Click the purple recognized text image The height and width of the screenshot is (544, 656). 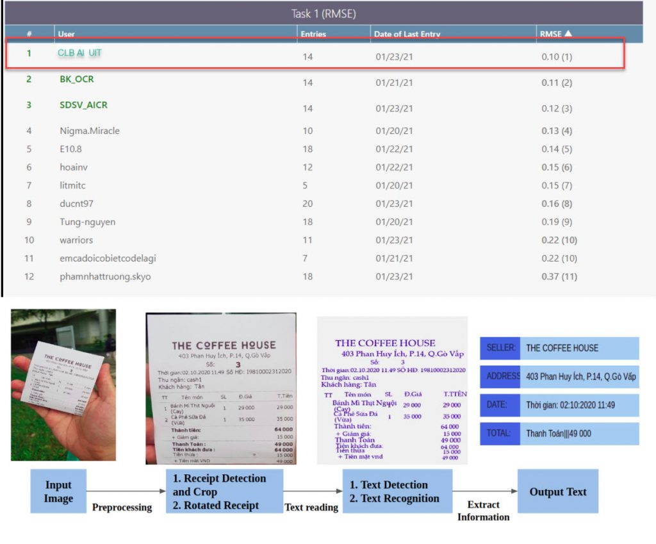click(392, 390)
